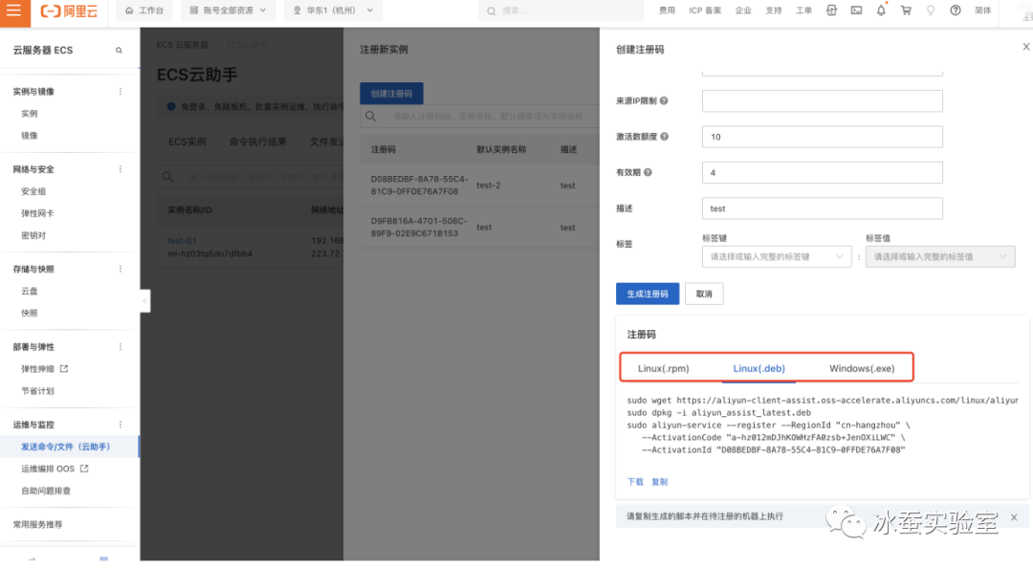Select 发送命令/文件（云助手）

coord(66,447)
